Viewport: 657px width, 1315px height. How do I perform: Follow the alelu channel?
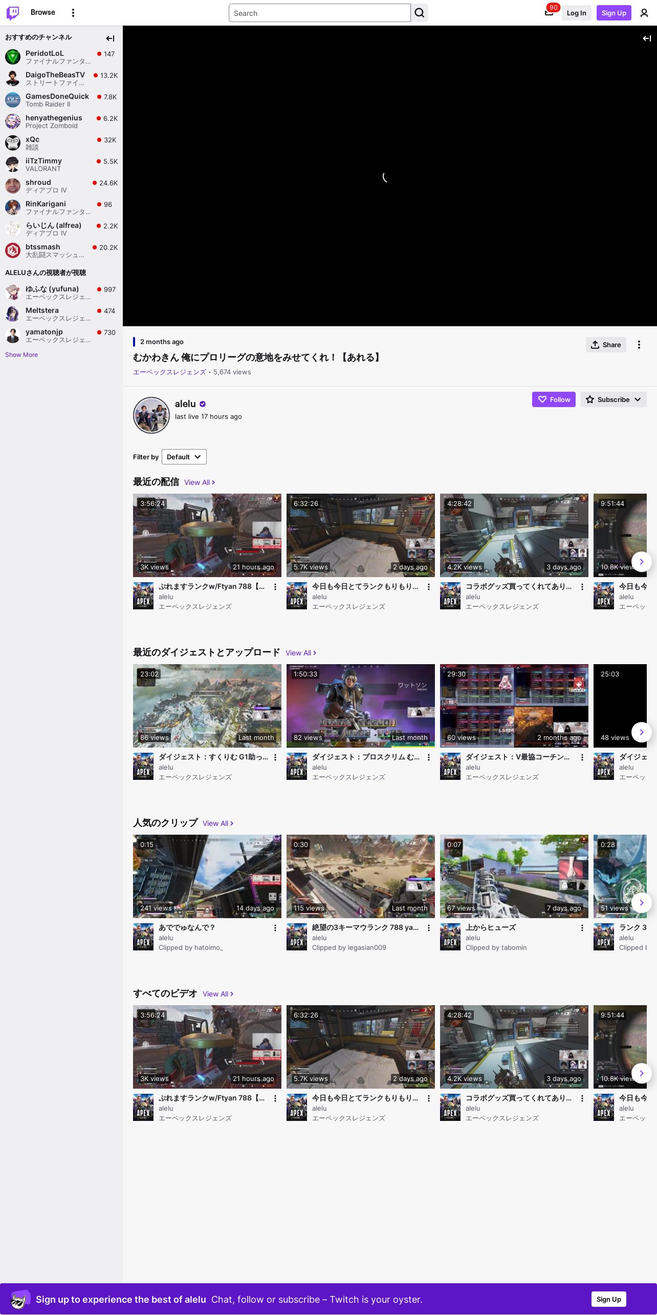(554, 399)
